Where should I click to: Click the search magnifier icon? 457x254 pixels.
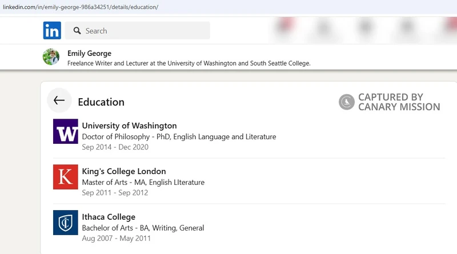[x=77, y=31]
